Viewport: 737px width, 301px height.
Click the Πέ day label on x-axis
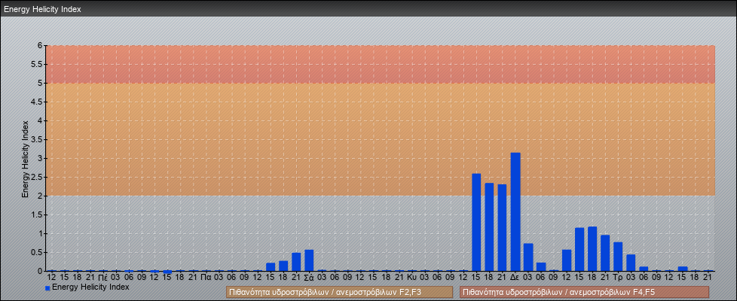[x=103, y=278]
